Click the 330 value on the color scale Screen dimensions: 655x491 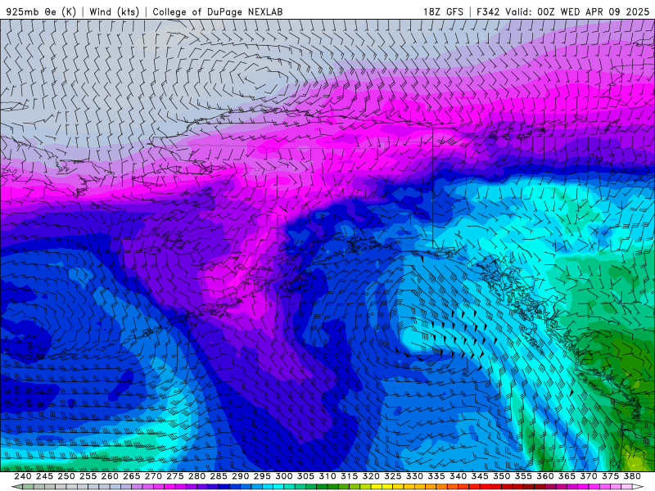coord(414,476)
